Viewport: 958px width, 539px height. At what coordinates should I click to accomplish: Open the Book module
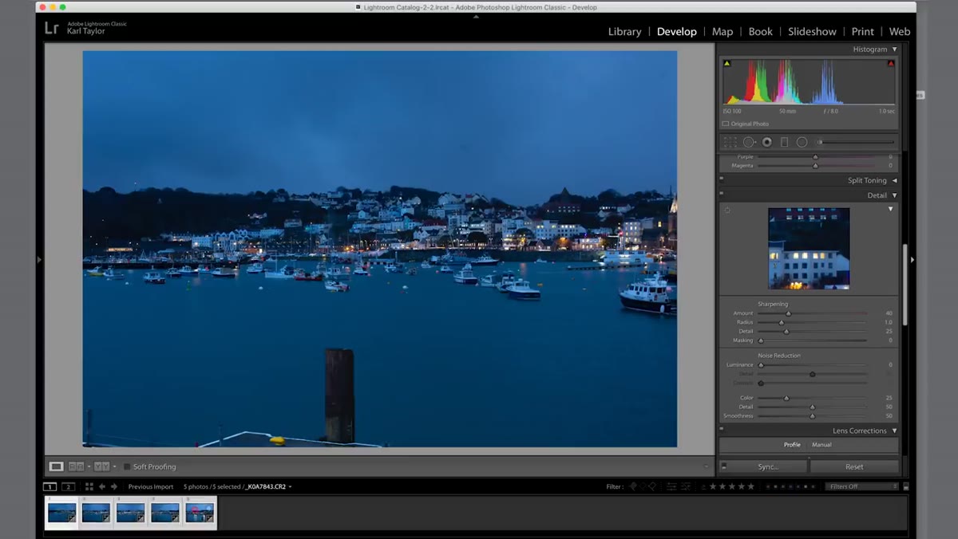pos(760,32)
